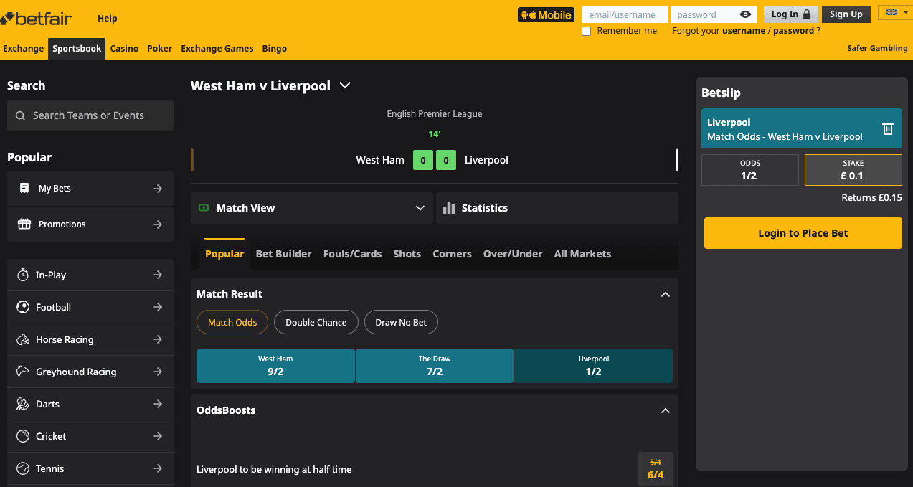
Task: Click the Log In button
Action: tap(791, 14)
